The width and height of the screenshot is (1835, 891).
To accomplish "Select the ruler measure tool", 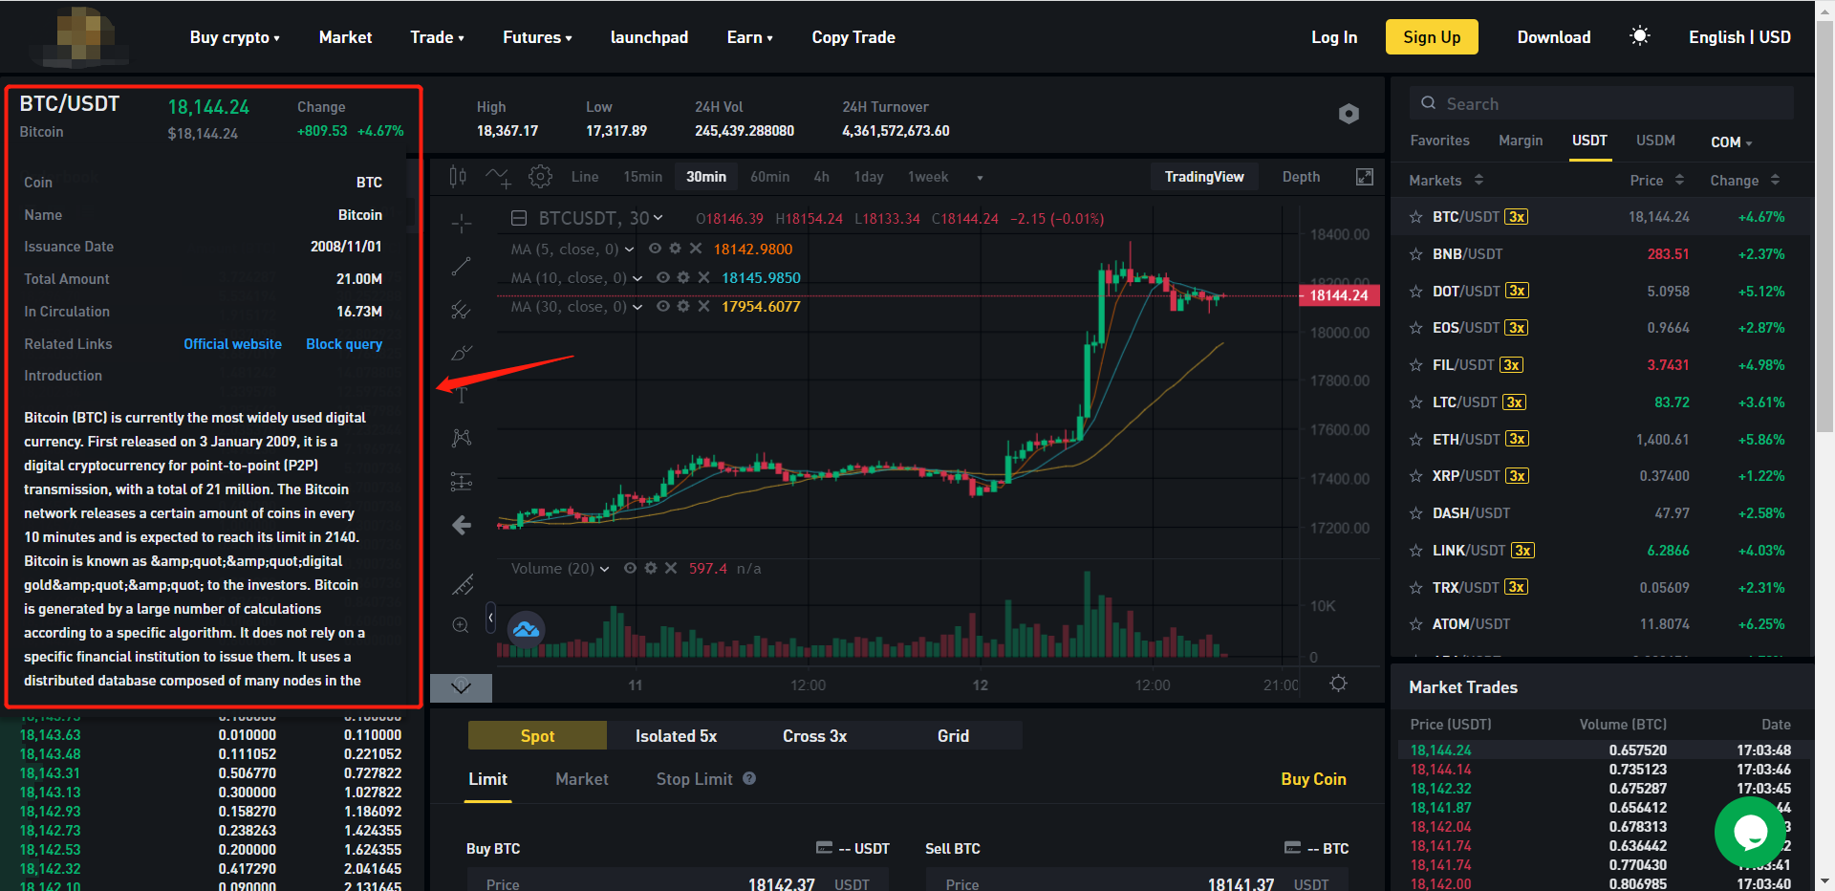I will [462, 584].
